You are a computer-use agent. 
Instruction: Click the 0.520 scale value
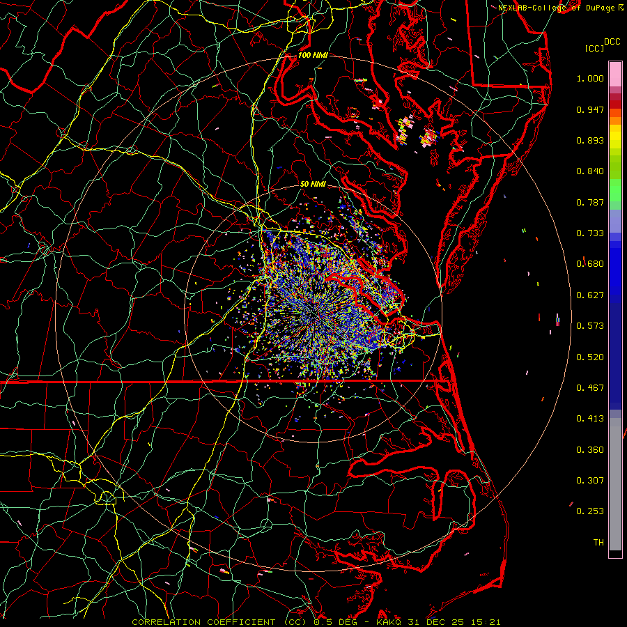click(590, 357)
